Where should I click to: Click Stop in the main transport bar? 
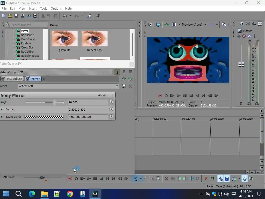coord(101,179)
